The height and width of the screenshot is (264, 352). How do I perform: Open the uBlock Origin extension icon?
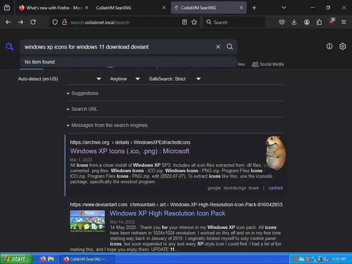tap(332, 22)
